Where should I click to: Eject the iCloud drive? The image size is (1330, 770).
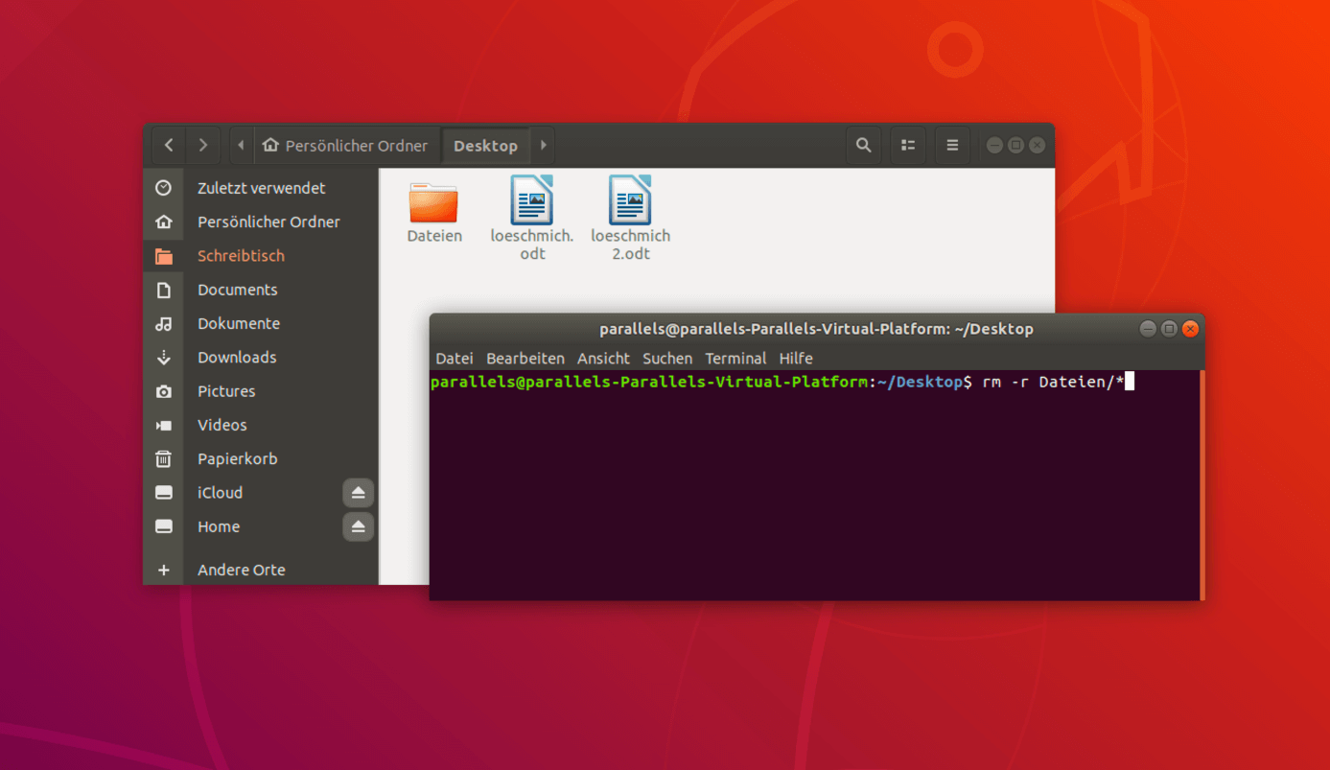click(358, 493)
